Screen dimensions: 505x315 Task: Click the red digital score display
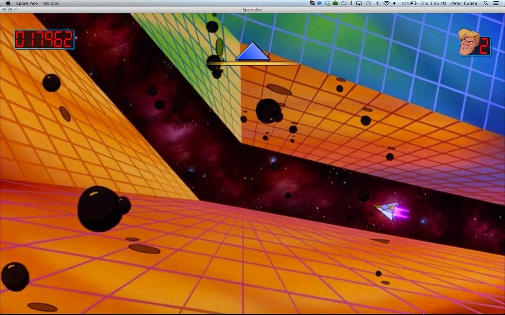44,39
